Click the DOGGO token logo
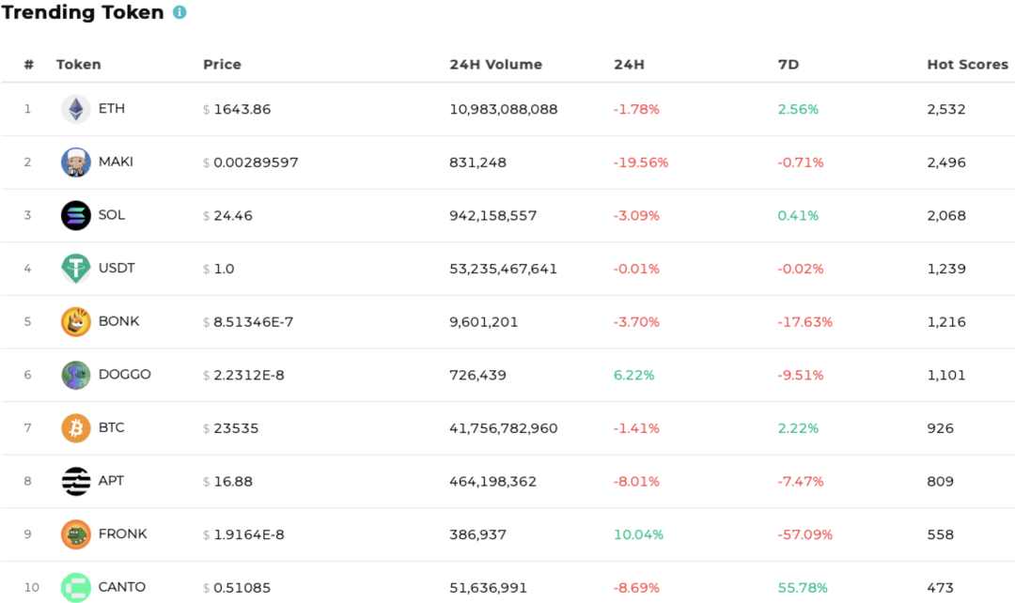 tap(76, 375)
